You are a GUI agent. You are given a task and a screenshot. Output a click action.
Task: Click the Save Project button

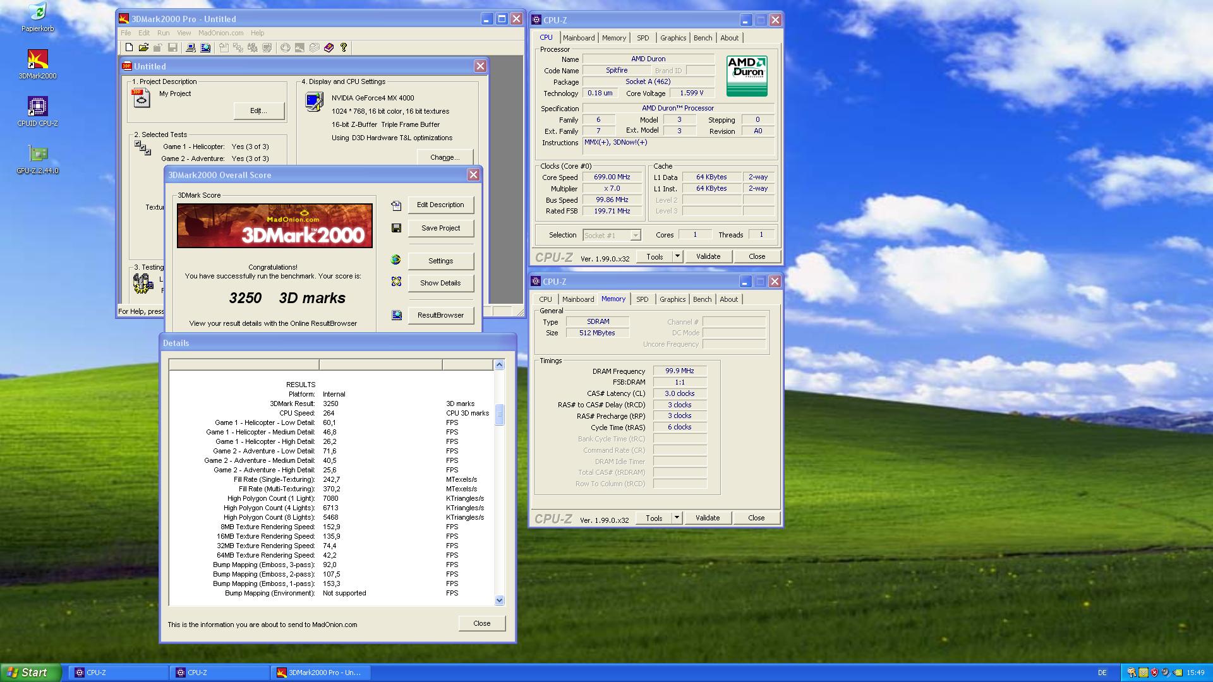click(440, 228)
